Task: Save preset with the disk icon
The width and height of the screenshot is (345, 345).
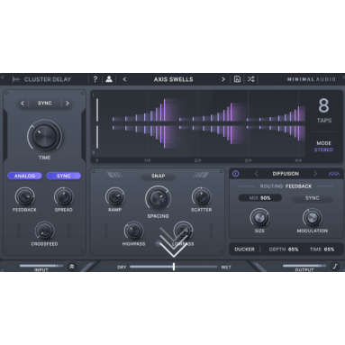Action: [x=237, y=79]
